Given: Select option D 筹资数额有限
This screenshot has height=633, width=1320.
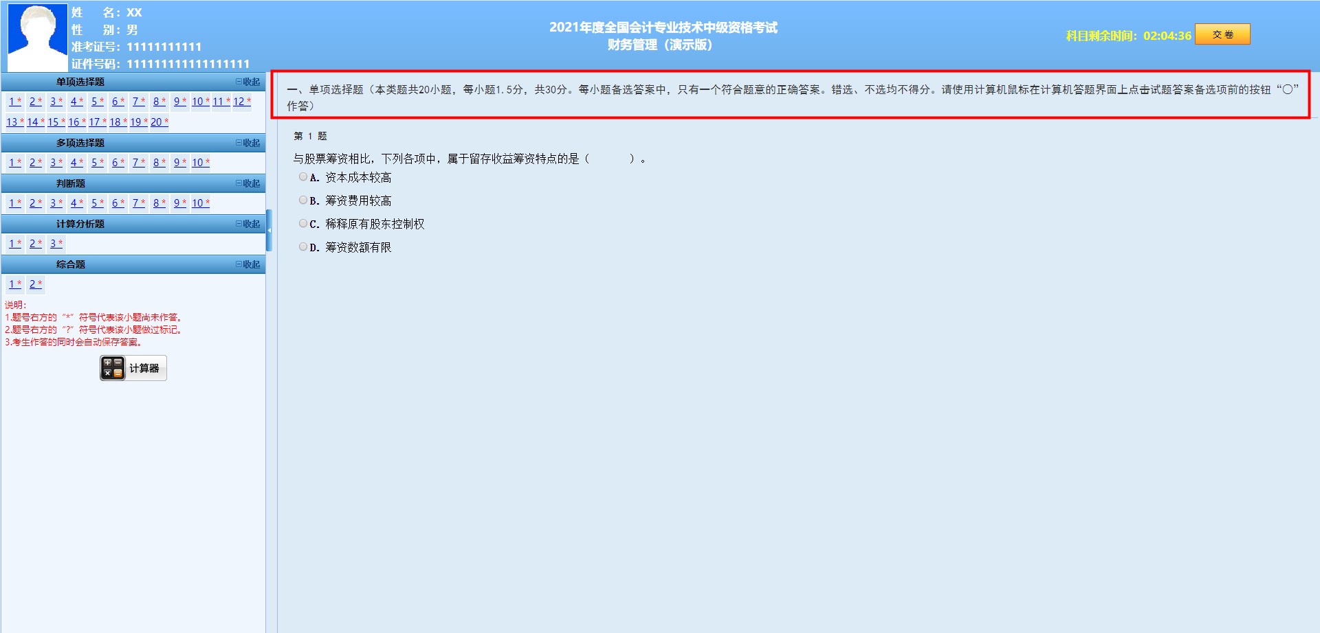Looking at the screenshot, I should tap(303, 247).
